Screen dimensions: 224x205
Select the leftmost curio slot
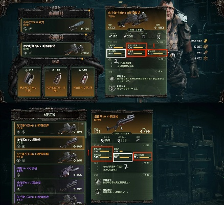[30, 83]
